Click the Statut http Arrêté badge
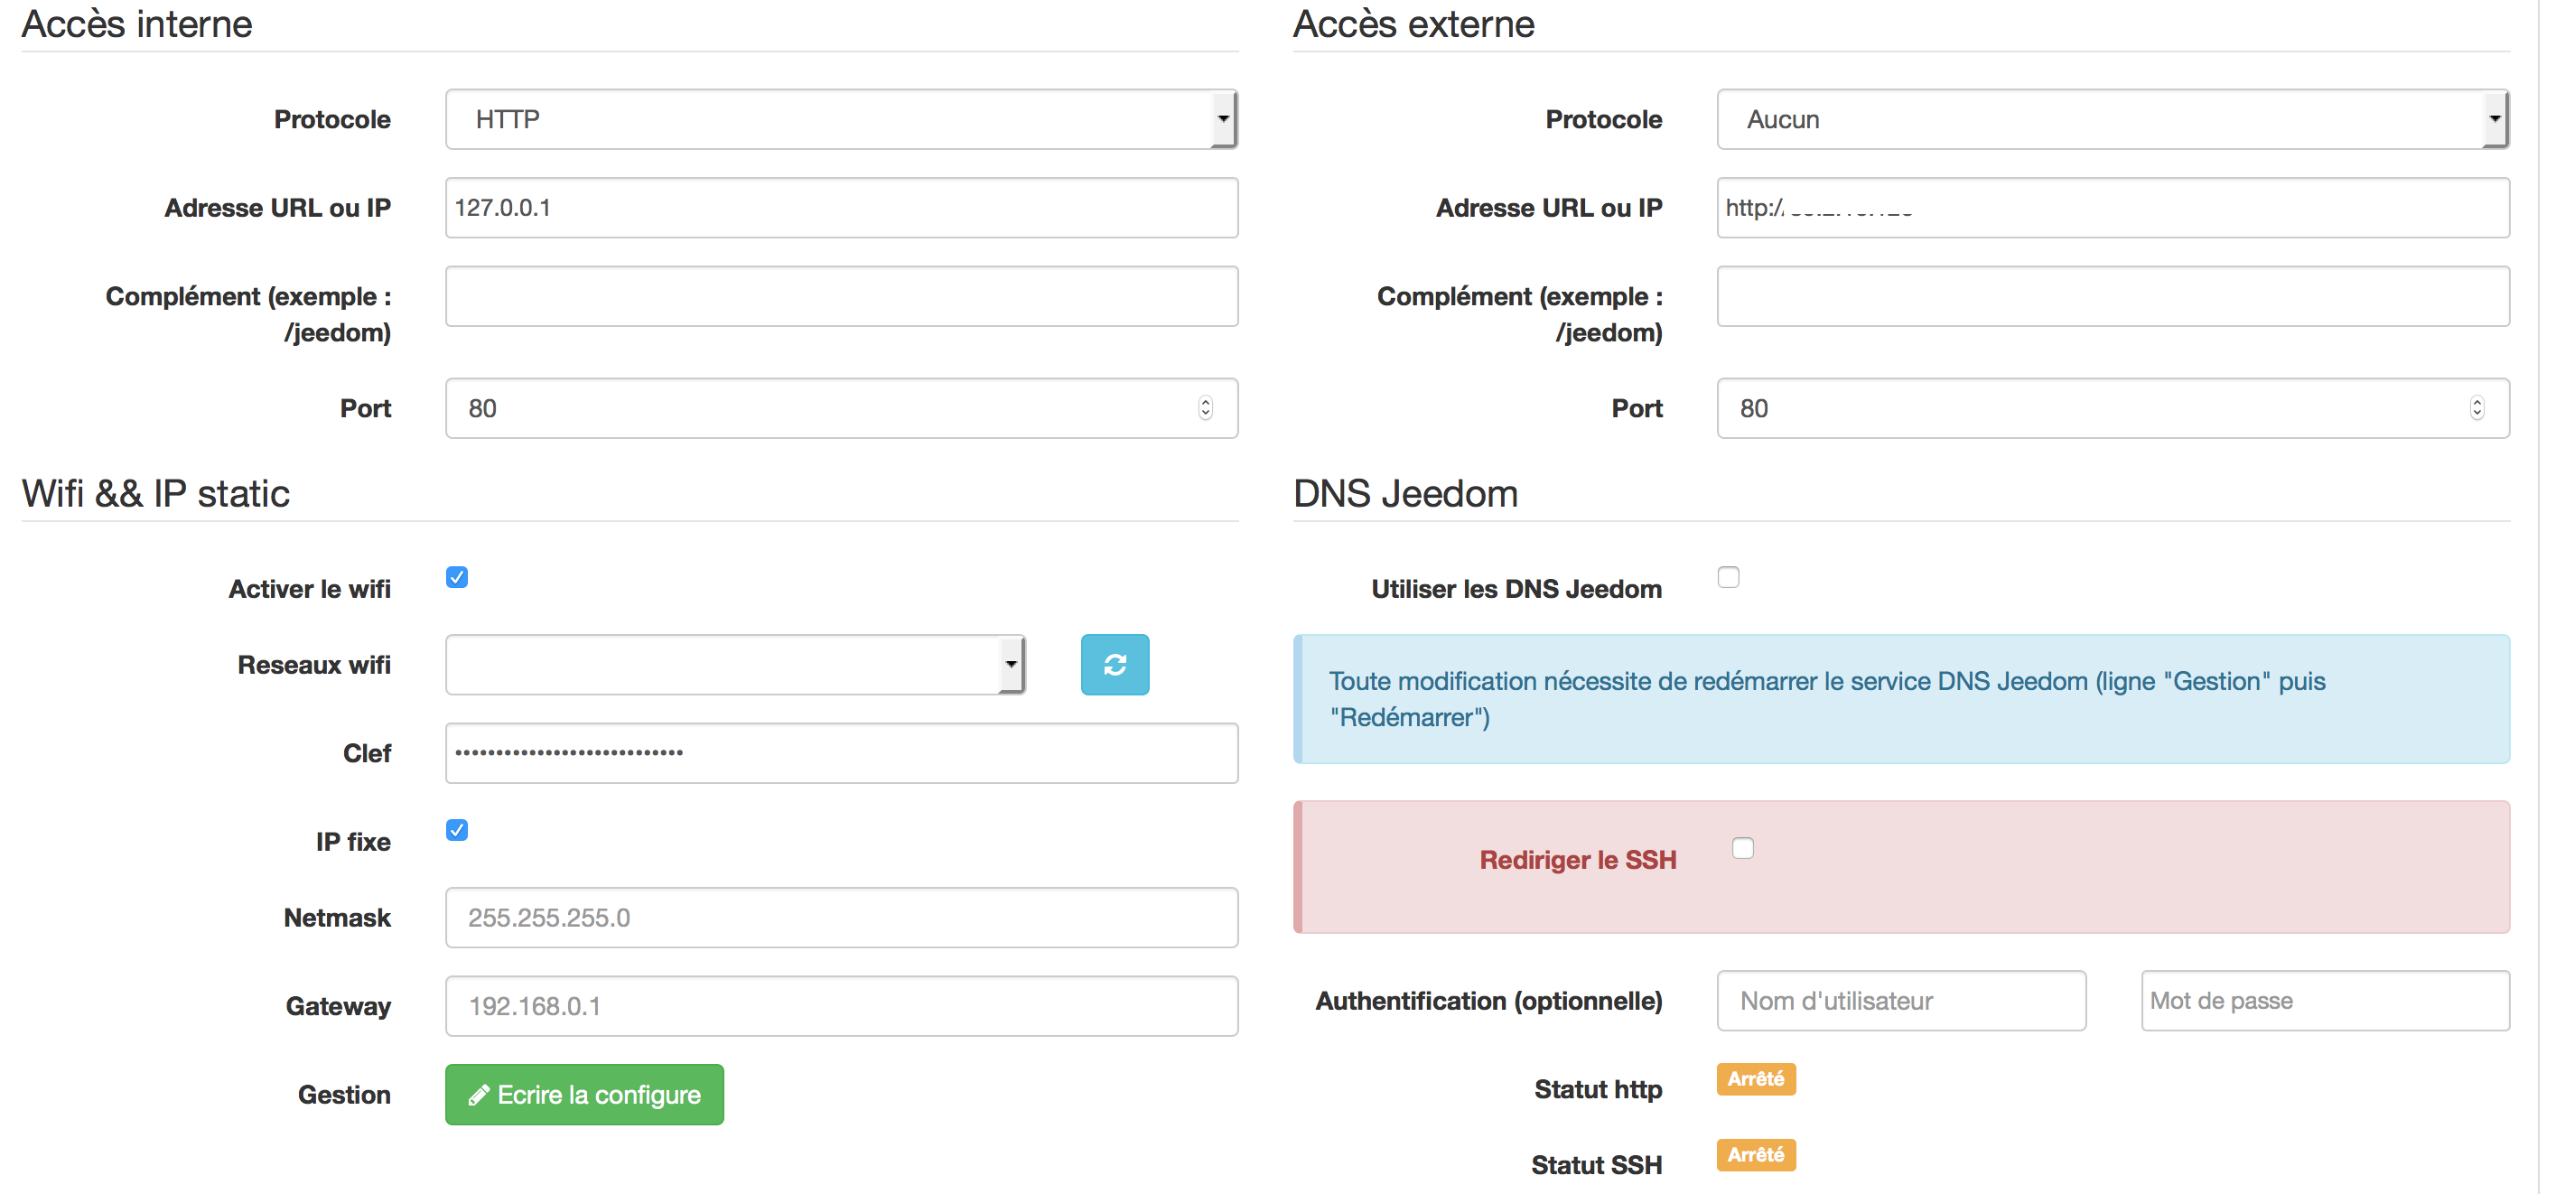This screenshot has width=2565, height=1194. tap(1756, 1079)
